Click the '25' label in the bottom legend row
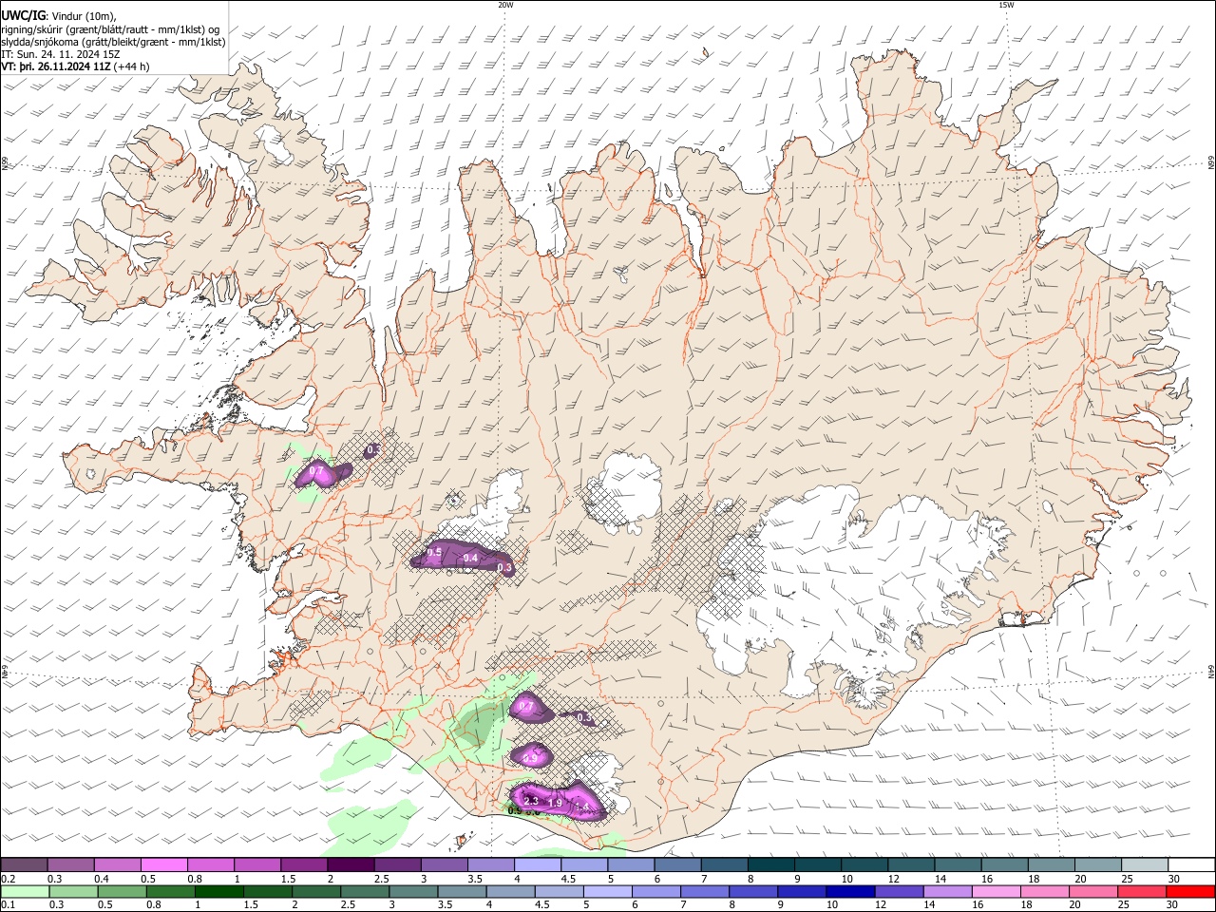Screen dimensions: 1216x912 1126,904
